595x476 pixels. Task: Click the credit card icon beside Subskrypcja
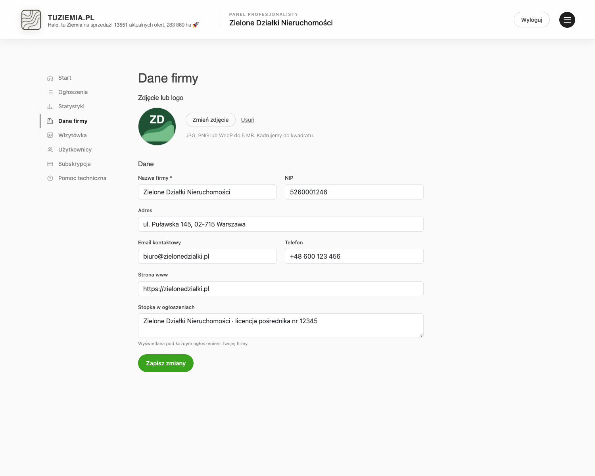click(50, 164)
